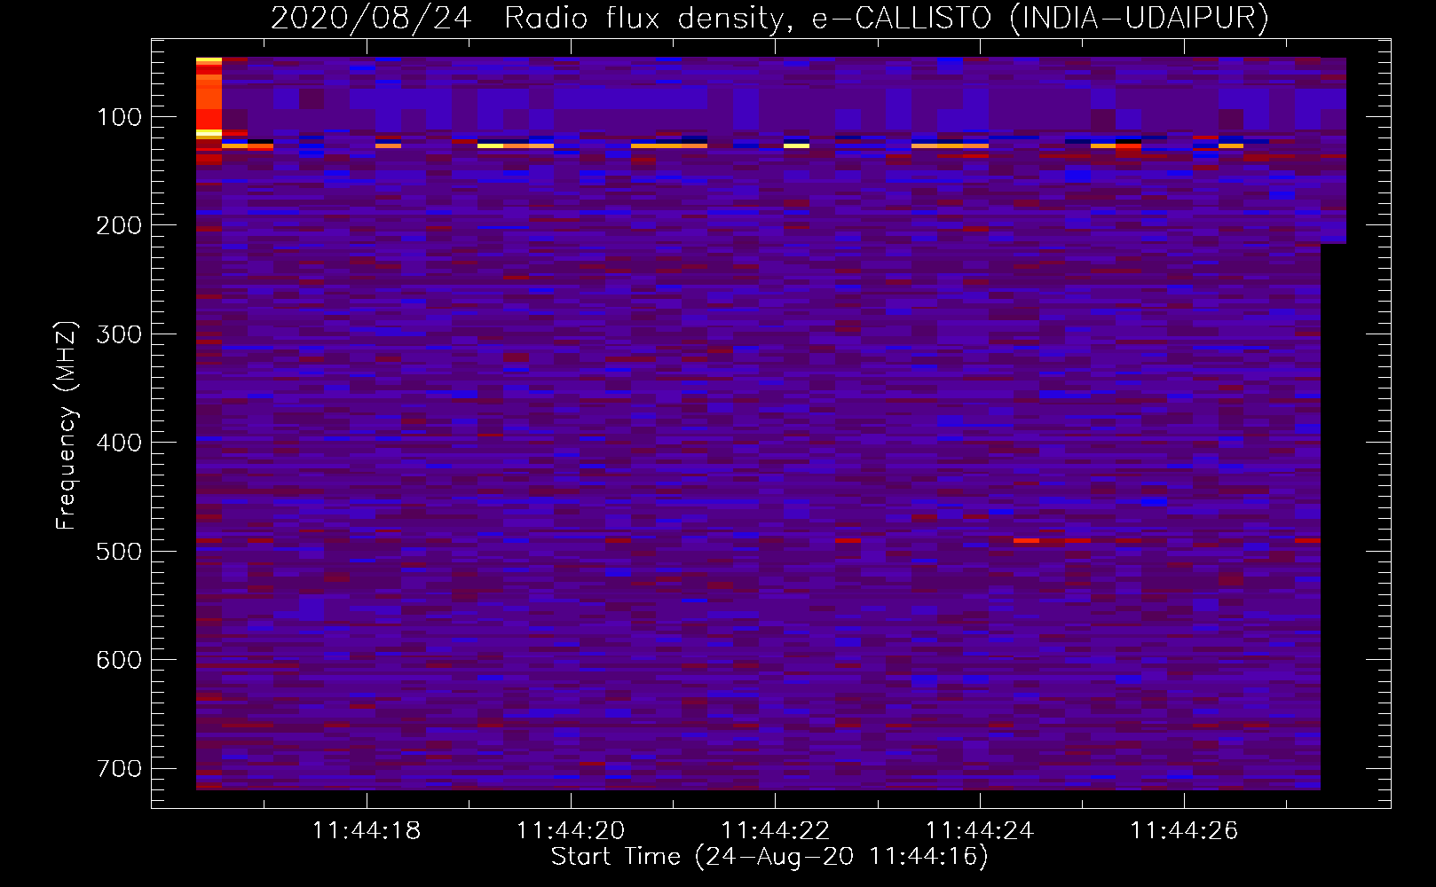The image size is (1436, 887).
Task: Click the 'Start Time (24-Aug-20 11:44:16)' label
Action: (769, 857)
